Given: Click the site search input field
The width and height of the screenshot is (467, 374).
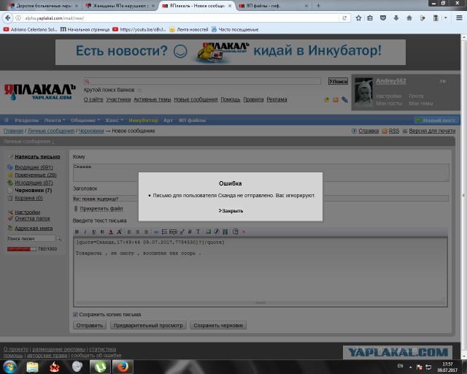Looking at the screenshot, I should tap(202, 81).
